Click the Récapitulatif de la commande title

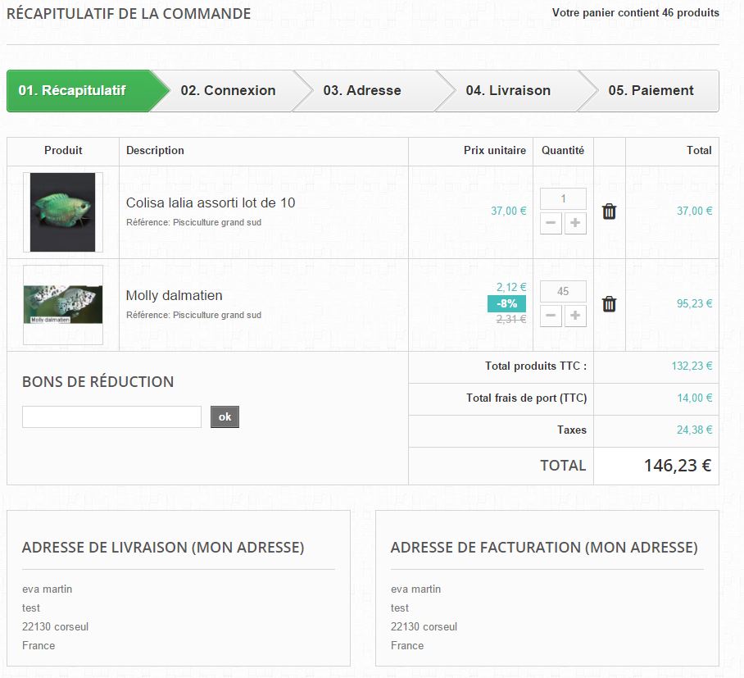click(129, 14)
